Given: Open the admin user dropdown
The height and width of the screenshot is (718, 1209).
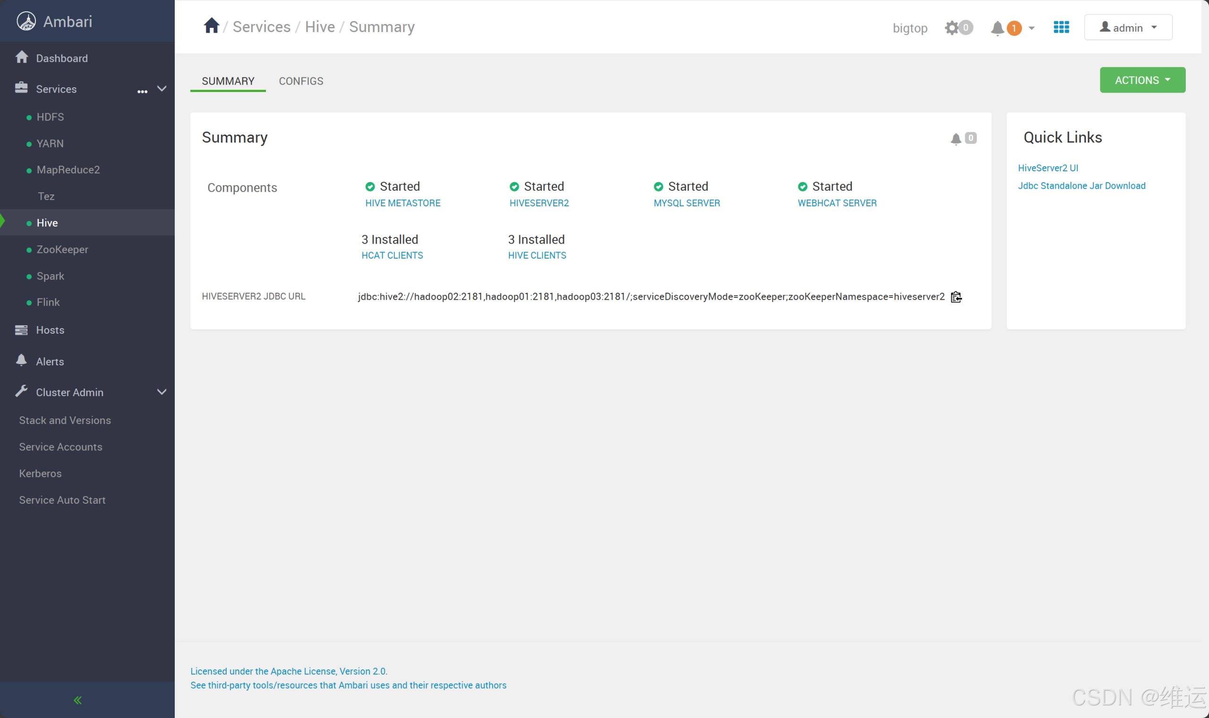Looking at the screenshot, I should click(1128, 27).
